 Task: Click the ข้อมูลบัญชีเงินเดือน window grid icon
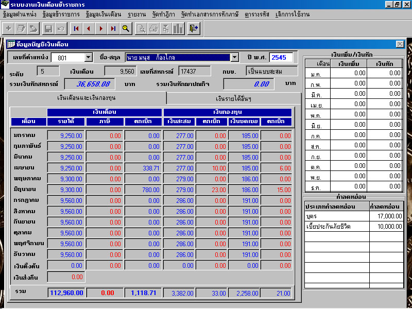coord(11,44)
